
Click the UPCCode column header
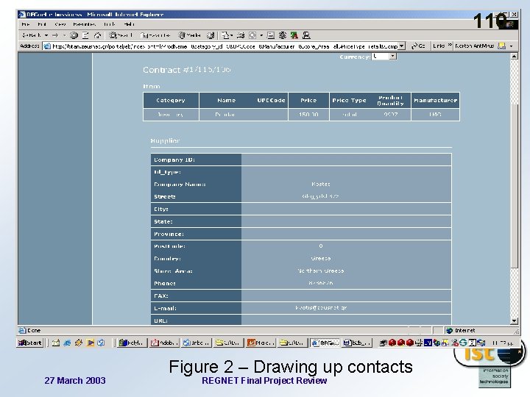click(x=271, y=100)
